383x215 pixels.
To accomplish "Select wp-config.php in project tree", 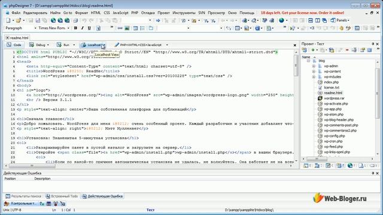I will coord(334,136).
